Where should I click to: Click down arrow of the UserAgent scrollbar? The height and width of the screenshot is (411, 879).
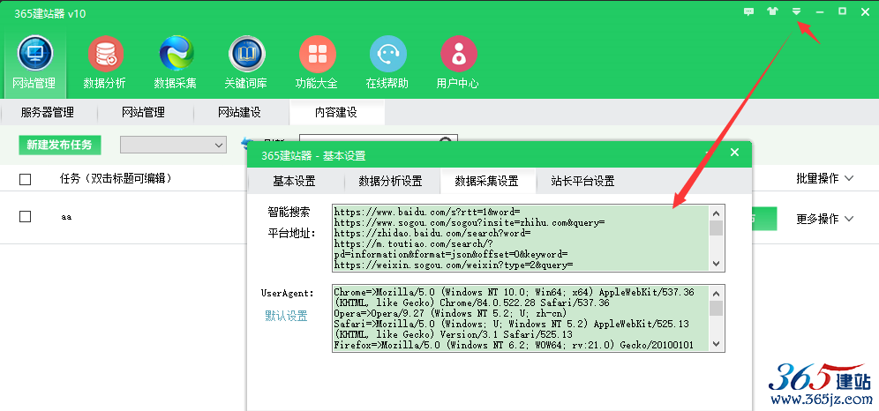(717, 344)
